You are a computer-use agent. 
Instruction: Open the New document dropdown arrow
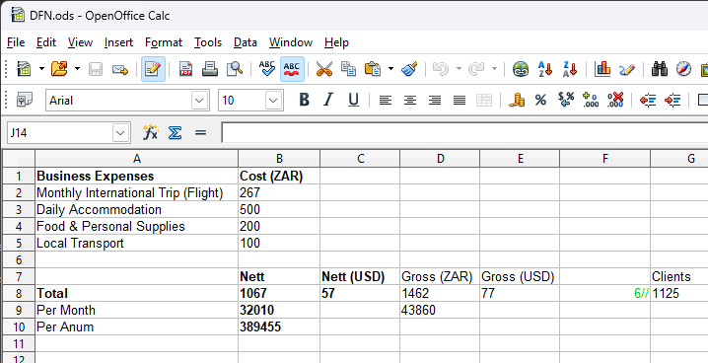click(x=41, y=69)
